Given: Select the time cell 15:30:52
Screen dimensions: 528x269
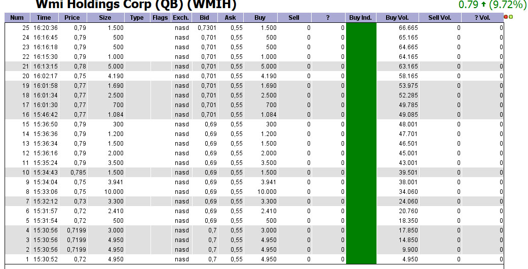Looking at the screenshot, I should coord(46,259).
